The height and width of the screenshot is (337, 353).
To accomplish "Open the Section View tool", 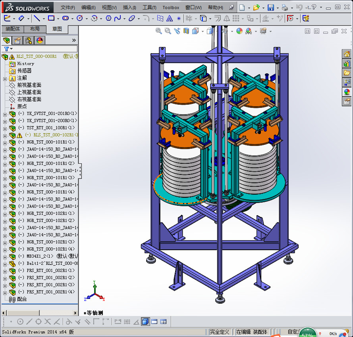I will 186,31.
